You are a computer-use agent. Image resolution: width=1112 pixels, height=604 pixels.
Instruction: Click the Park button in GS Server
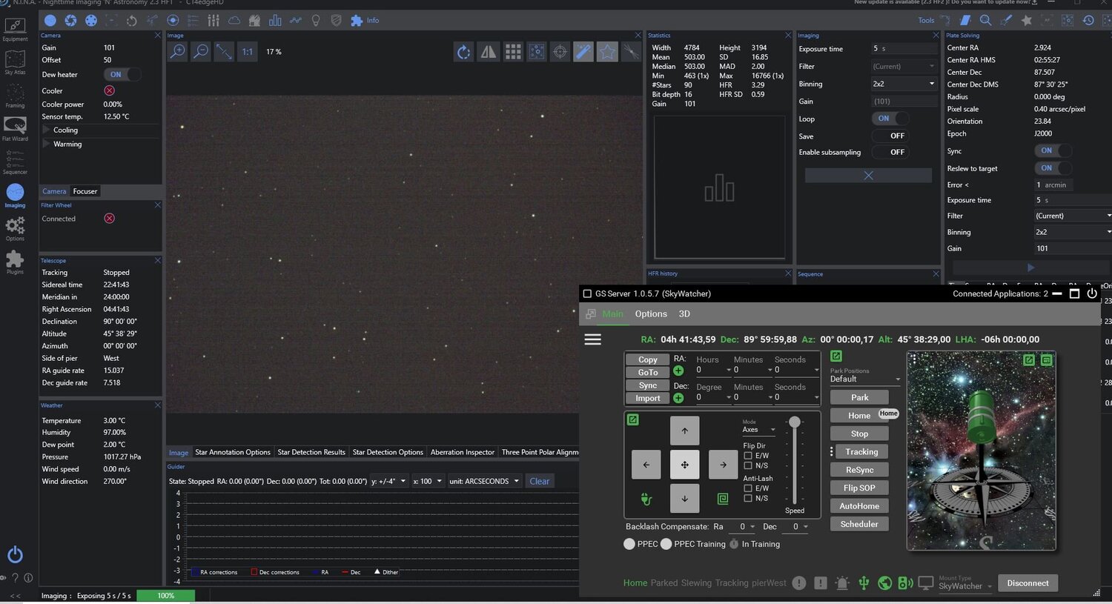pyautogui.click(x=859, y=397)
